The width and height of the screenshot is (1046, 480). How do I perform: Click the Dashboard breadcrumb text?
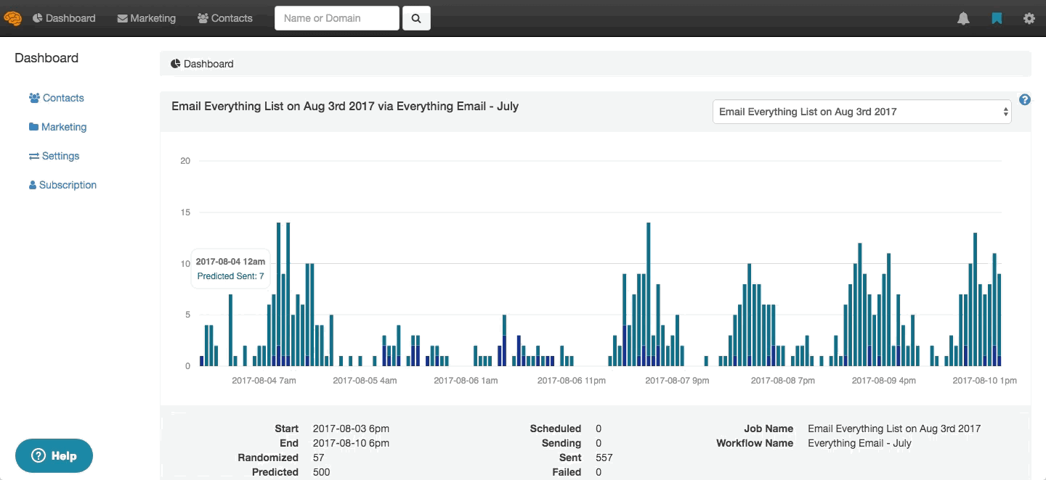208,64
